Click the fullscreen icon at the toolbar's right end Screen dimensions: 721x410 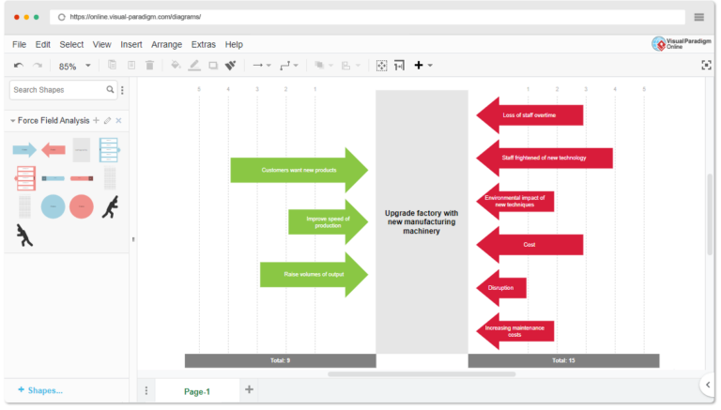pyautogui.click(x=706, y=66)
